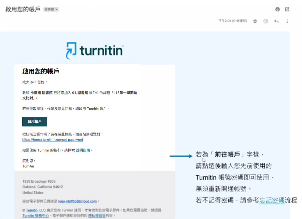
Task: Follow the 忘記密碼 link in the side note
Action: [272, 200]
